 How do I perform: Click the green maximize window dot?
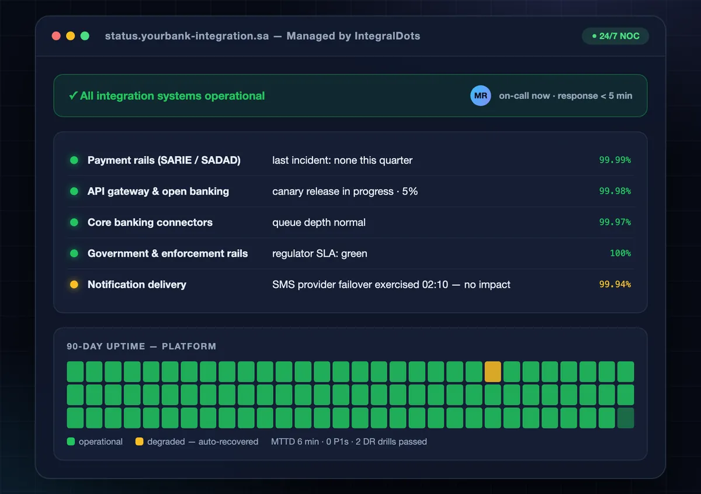tap(85, 36)
